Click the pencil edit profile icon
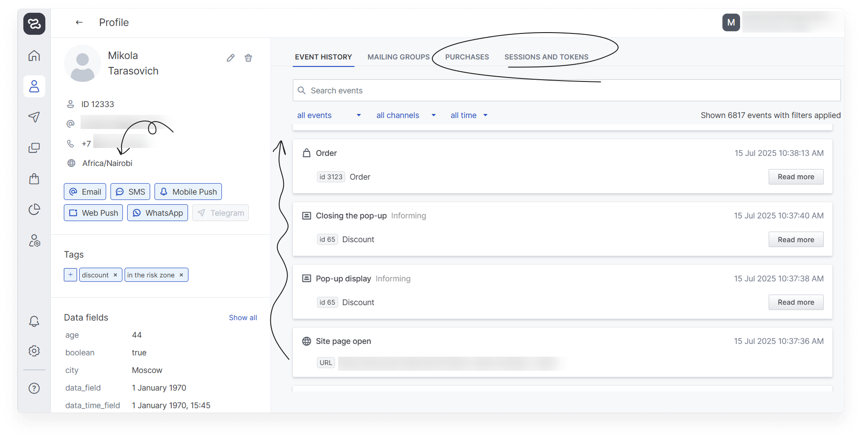 tap(231, 58)
